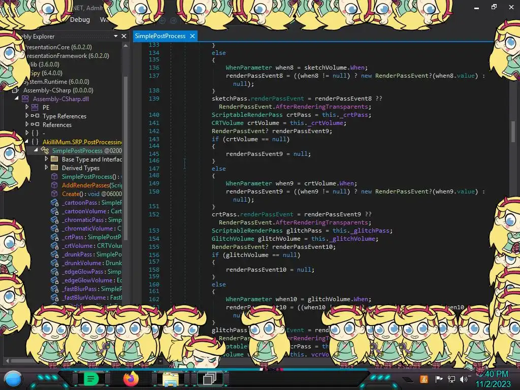Screen dimensions: 520x390
Task: Expand the Type References node
Action: (27, 115)
